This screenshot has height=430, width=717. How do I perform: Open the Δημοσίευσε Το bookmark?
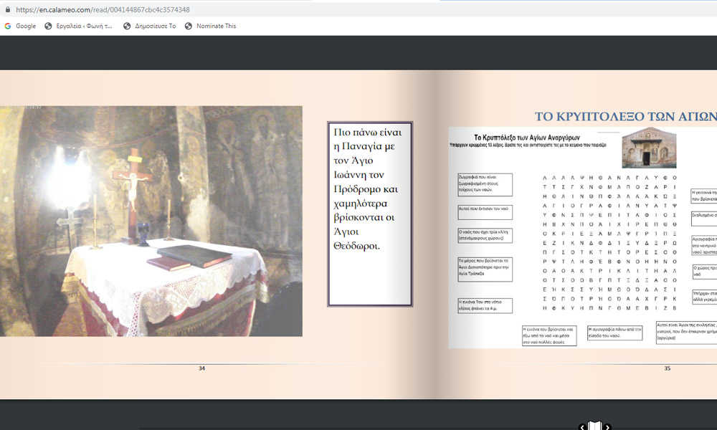coord(149,26)
